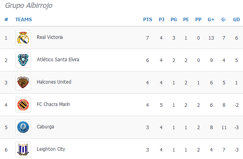The height and width of the screenshot is (159, 243).
Task: Open the Atlético Santa Elvira team page
Action: (58, 60)
